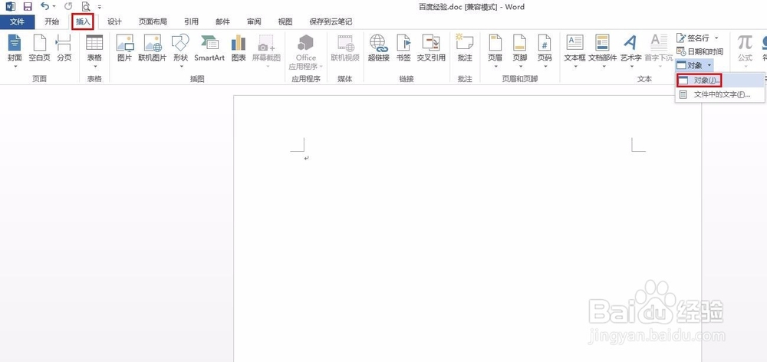Open the 页面布局 tab
Viewport: 767px width, 362px height.
click(x=153, y=21)
